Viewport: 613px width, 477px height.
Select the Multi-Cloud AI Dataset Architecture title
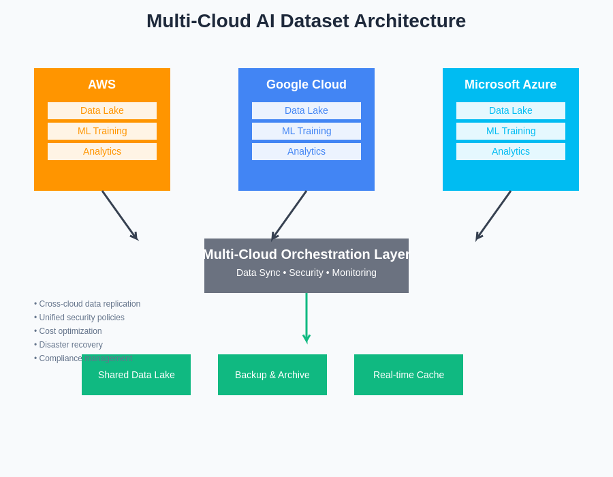[306, 21]
